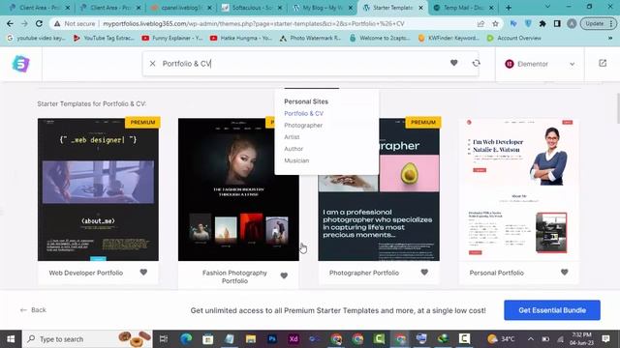Screen dimensions: 620x348
Task: Close the Starter Templates tab
Action: point(420,8)
